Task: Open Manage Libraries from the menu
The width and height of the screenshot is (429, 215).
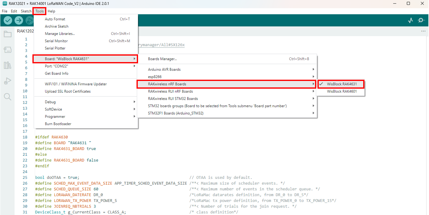Action: tap(86, 34)
